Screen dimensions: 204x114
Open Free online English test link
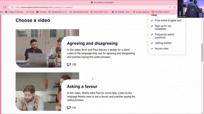click(168, 20)
